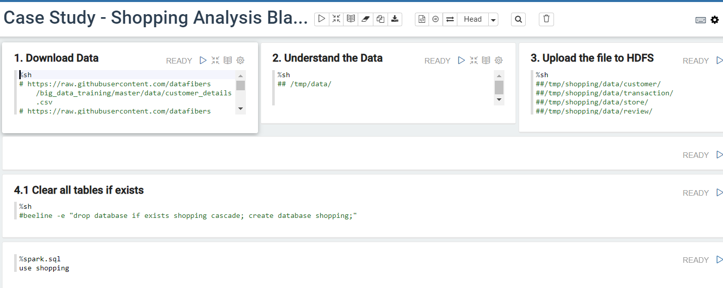Open version control commit icon
This screenshot has height=288, width=723.
[422, 19]
